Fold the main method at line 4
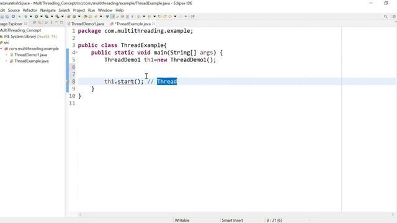 (x=76, y=52)
